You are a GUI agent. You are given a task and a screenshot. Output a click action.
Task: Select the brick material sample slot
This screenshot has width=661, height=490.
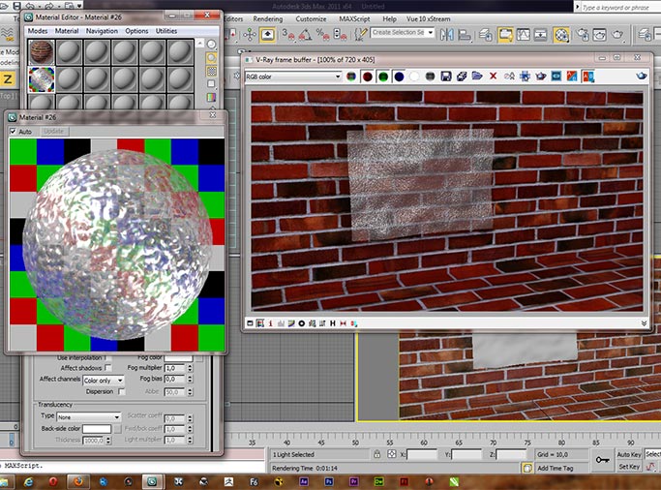41,51
